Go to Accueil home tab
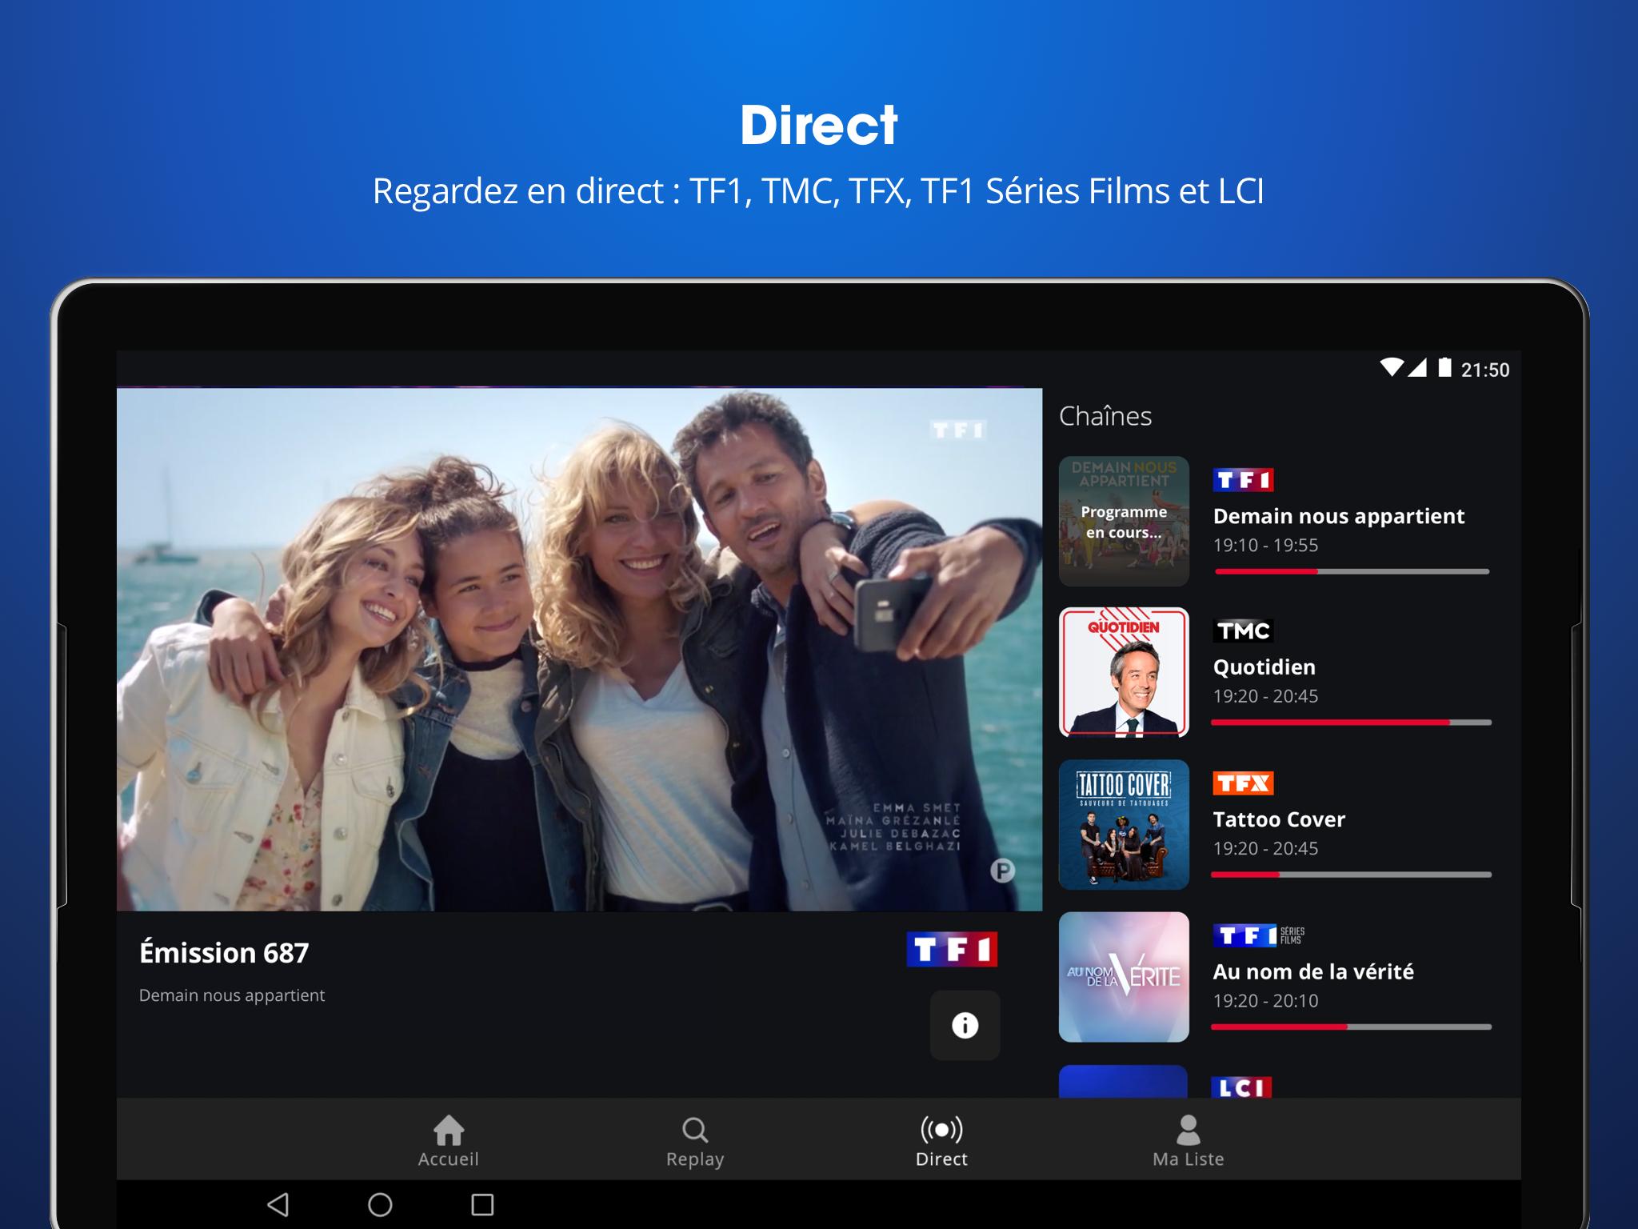1638x1229 pixels. pos(448,1142)
